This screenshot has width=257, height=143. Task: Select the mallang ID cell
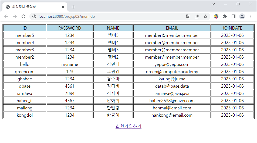25,108
